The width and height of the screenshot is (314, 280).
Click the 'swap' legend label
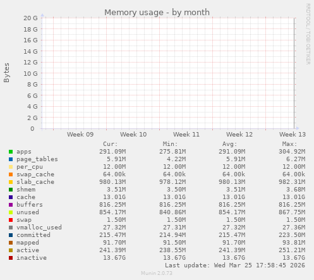(24, 220)
